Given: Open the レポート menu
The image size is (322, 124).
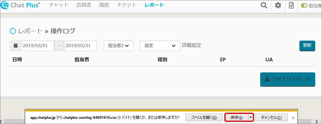Looking at the screenshot, I should [x=154, y=5].
